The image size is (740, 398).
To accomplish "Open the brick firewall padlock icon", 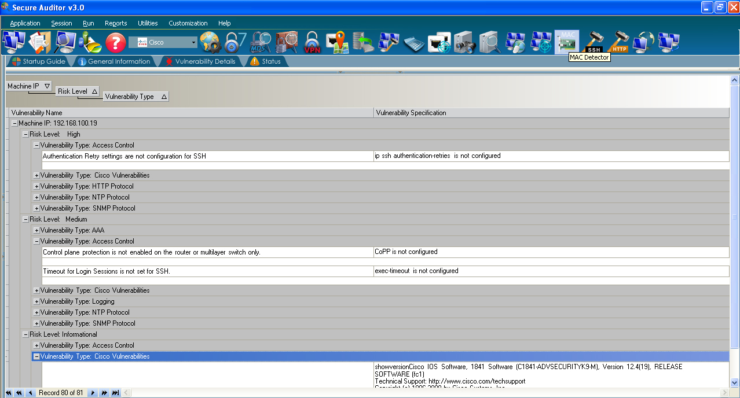I will pos(286,42).
